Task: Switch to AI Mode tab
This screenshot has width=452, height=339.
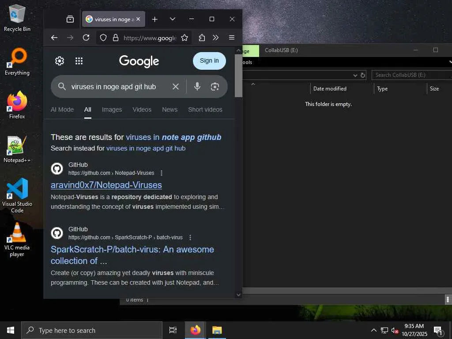Action: [62, 109]
